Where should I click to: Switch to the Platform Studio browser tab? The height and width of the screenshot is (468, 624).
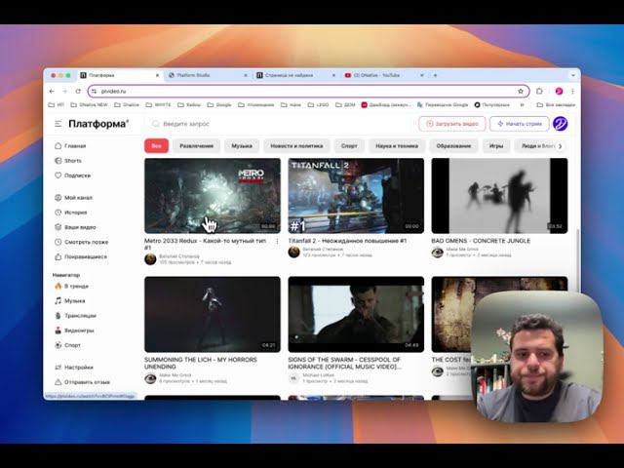pos(208,75)
